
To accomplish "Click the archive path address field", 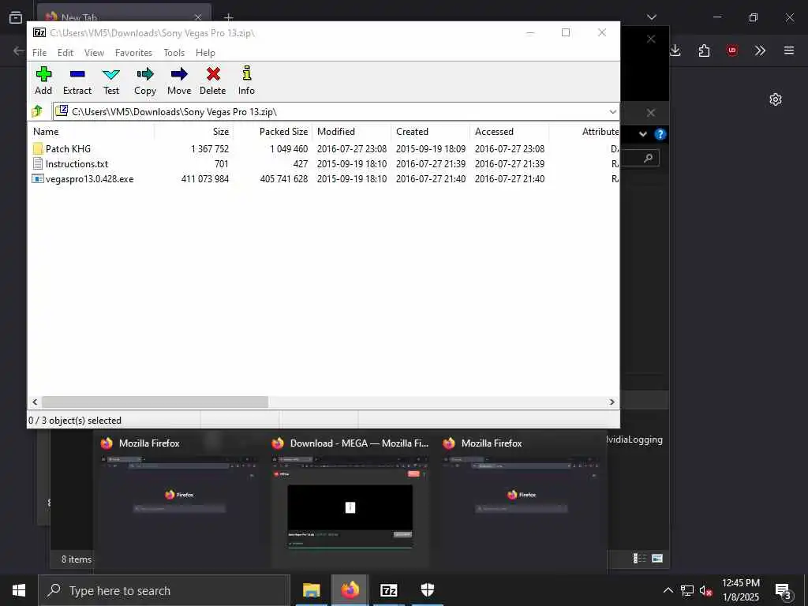I will (330, 112).
